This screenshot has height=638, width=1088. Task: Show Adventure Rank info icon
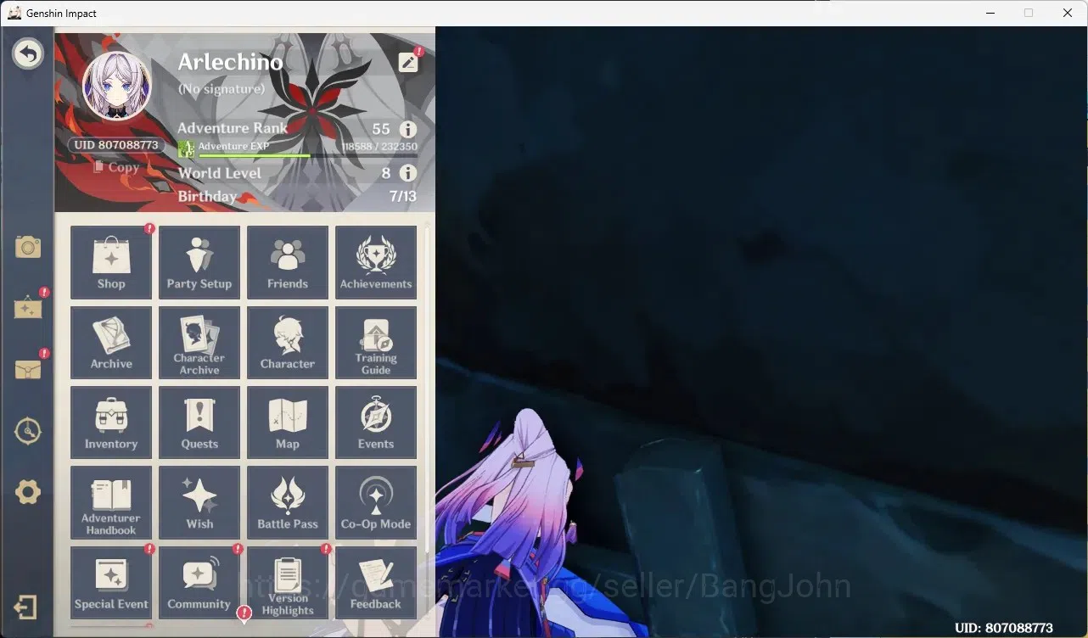point(408,129)
